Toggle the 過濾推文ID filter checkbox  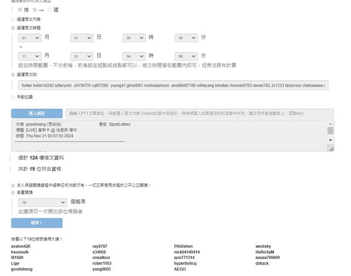coord(13,74)
